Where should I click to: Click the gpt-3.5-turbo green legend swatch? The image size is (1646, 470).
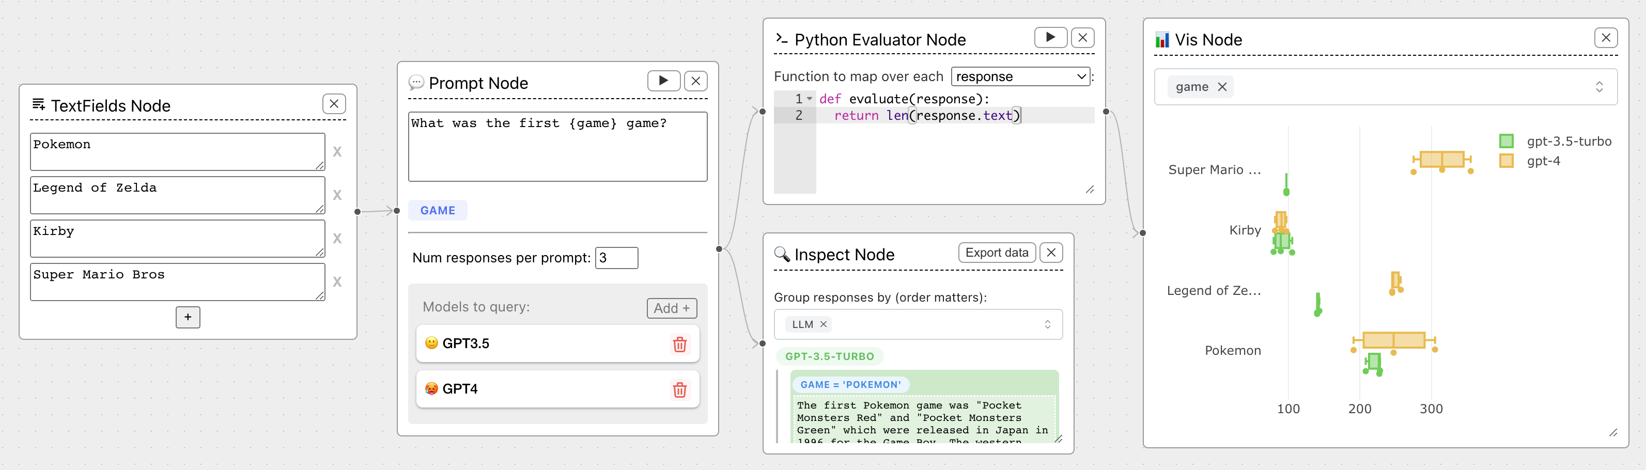tap(1508, 140)
